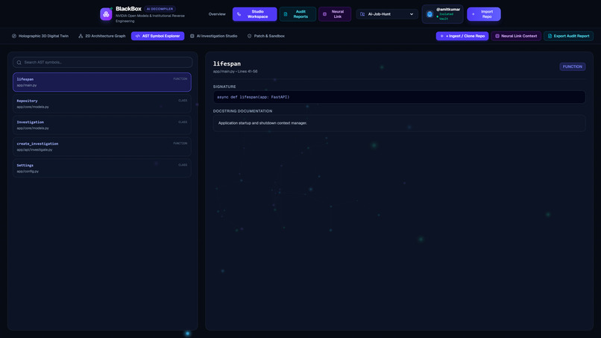This screenshot has width=601, height=338.
Task: Click the Audit Reports document icon
Action: tap(286, 14)
